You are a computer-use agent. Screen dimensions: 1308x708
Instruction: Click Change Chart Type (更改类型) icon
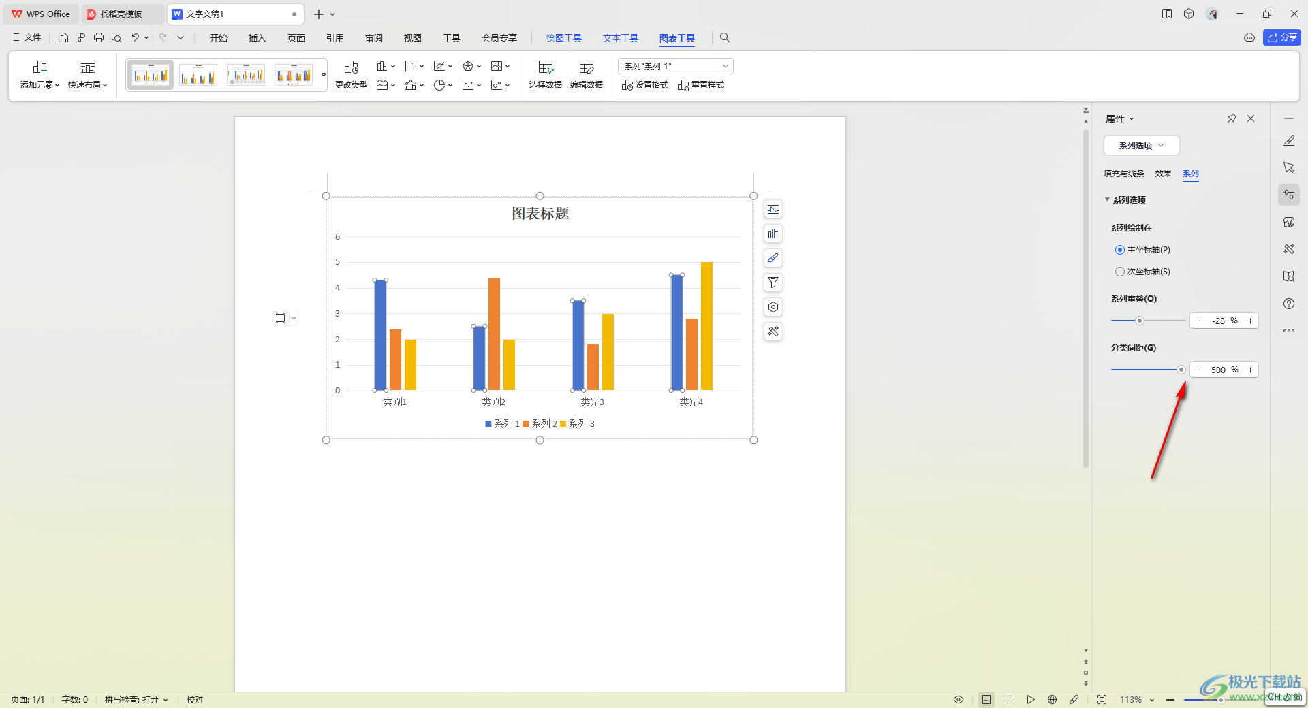click(x=352, y=75)
